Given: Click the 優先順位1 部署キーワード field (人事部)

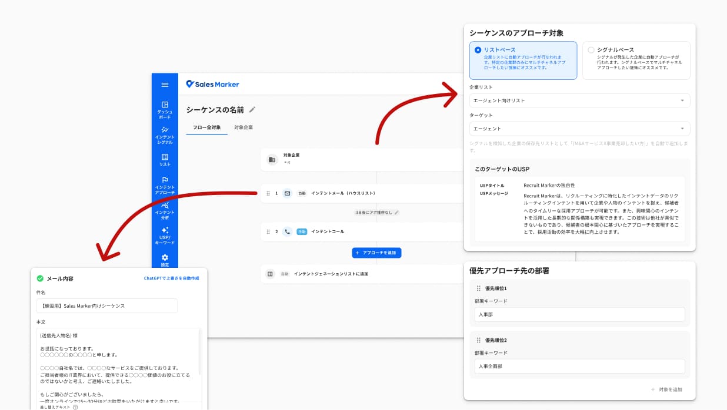Looking at the screenshot, I should [x=580, y=314].
